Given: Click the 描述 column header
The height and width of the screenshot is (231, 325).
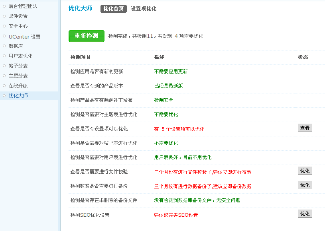Looking at the screenshot, I should pyautogui.click(x=159, y=57).
